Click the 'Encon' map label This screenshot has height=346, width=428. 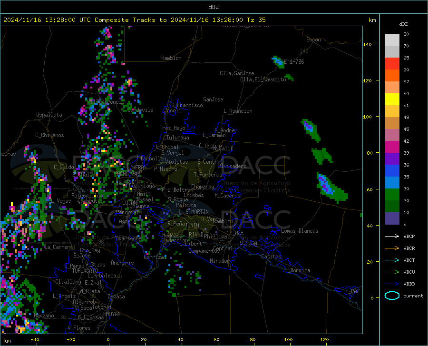(x=313, y=40)
